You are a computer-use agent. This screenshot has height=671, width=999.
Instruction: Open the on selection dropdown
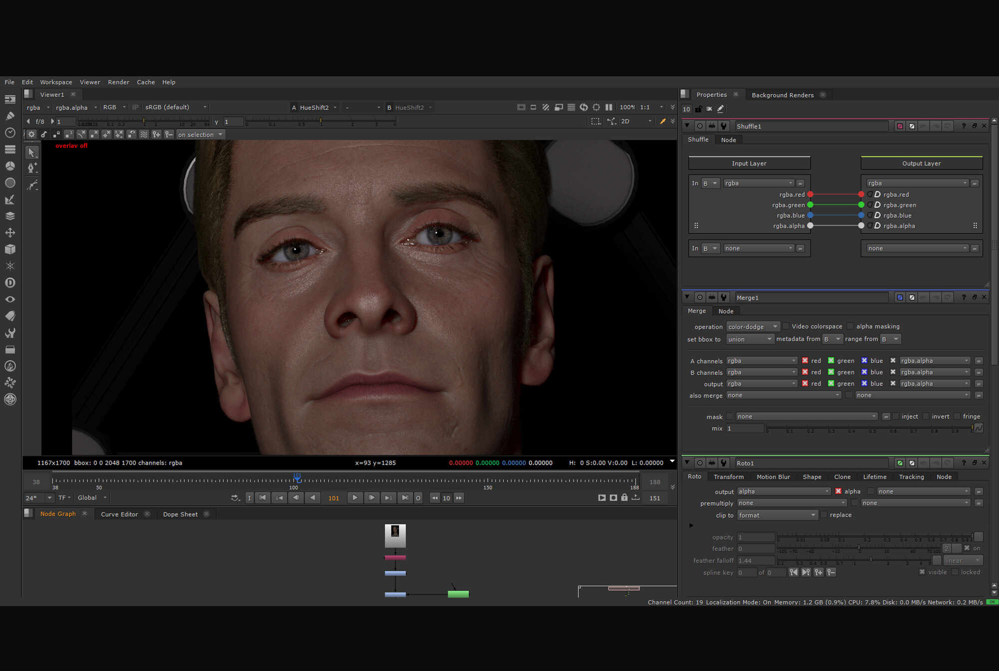point(200,134)
